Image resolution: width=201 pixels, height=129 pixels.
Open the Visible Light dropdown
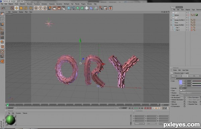point(190,95)
